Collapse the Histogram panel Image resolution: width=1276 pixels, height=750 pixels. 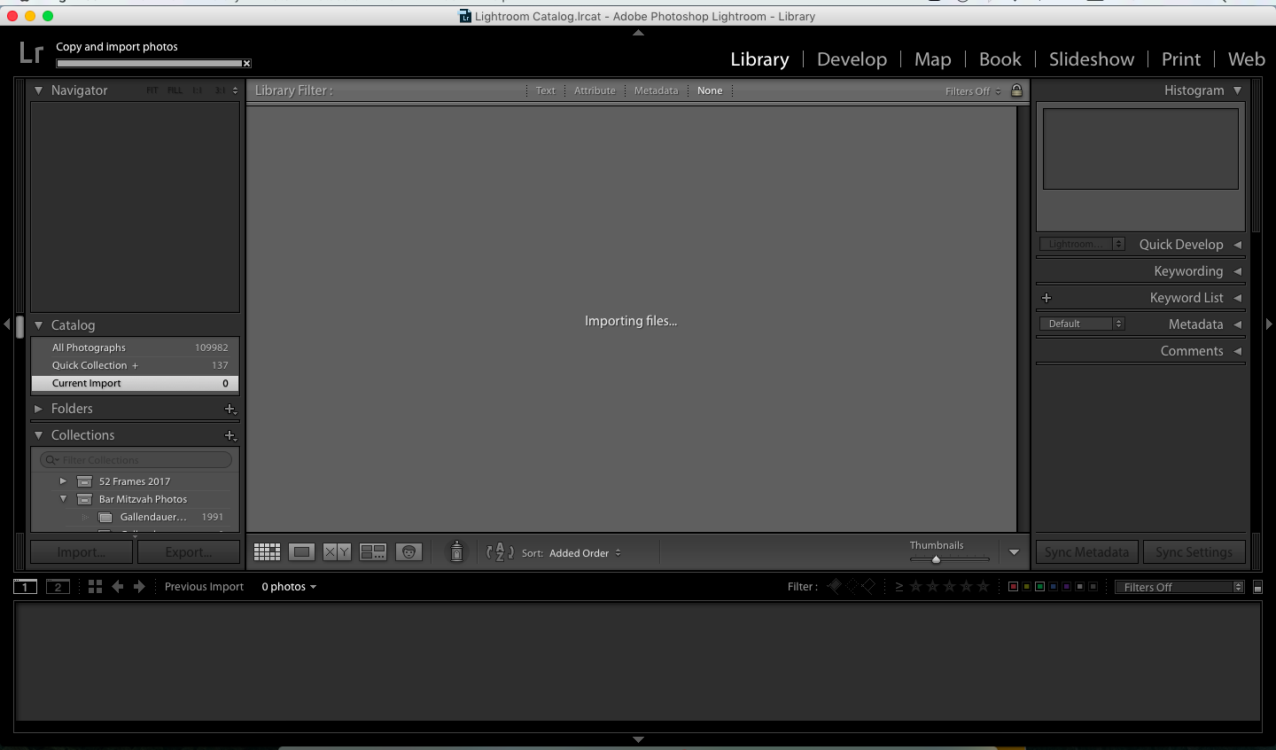pos(1238,90)
